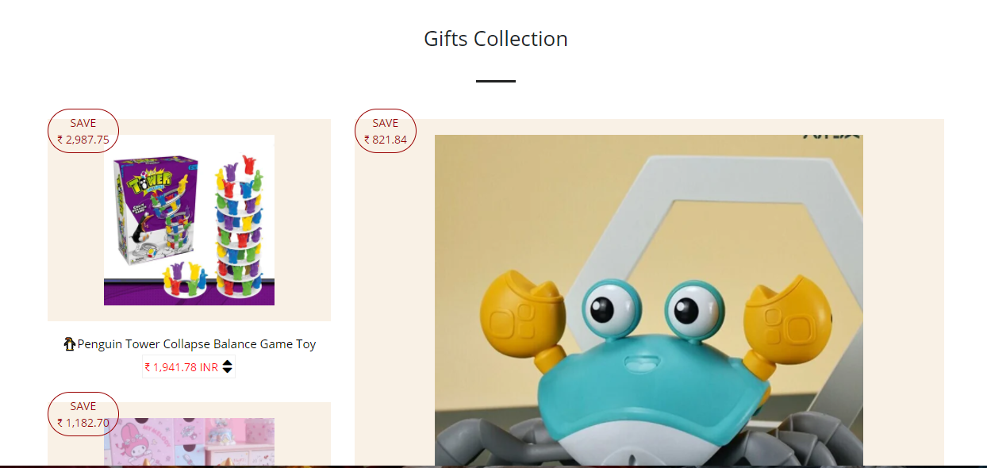
Task: Open the large crab toy product image
Action: click(x=649, y=300)
